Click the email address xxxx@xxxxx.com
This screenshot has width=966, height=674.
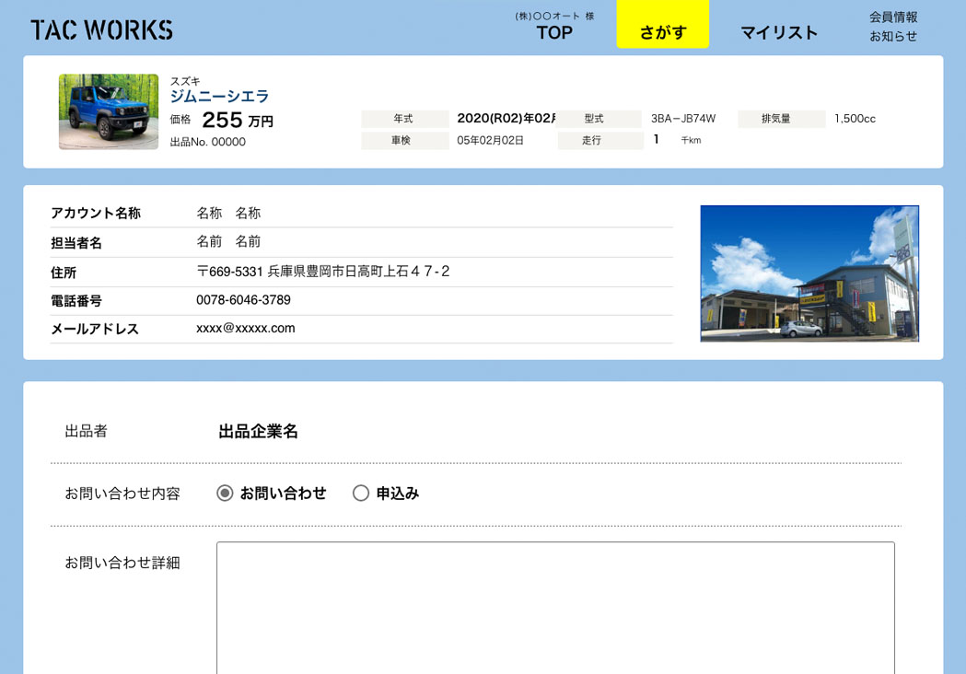(245, 329)
